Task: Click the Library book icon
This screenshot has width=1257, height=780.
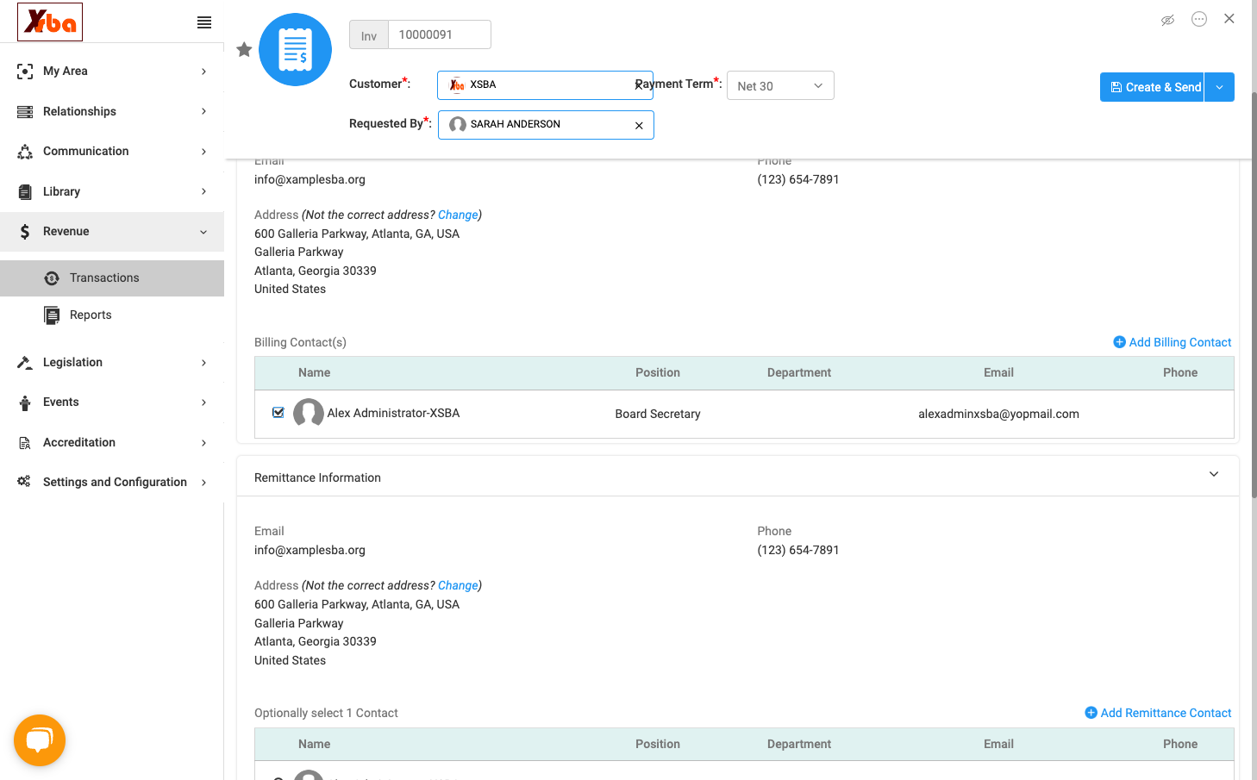Action: pyautogui.click(x=25, y=192)
